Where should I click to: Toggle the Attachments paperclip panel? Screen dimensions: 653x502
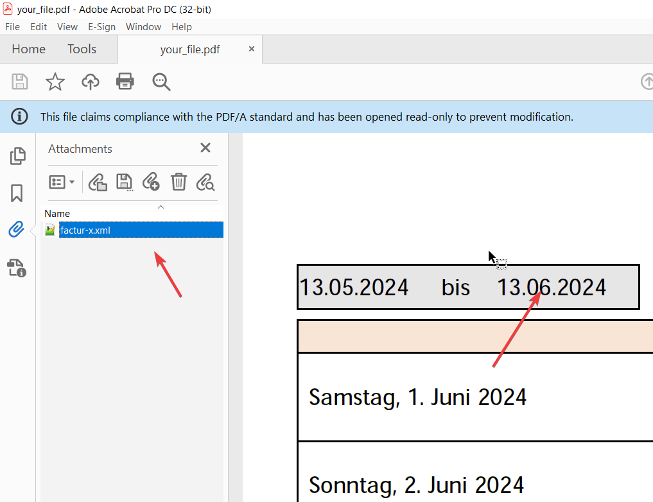[17, 229]
